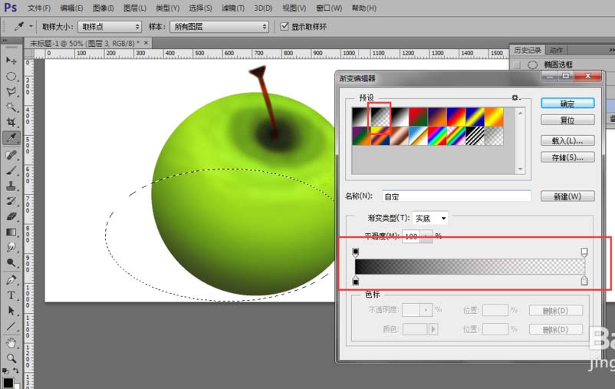Open the 平滑度 value arrow
615x389 pixels.
pos(426,236)
